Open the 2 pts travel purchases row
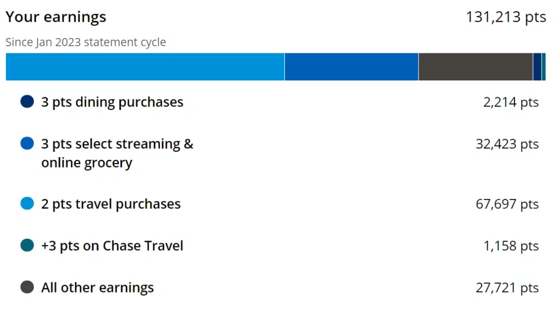 (x=280, y=204)
